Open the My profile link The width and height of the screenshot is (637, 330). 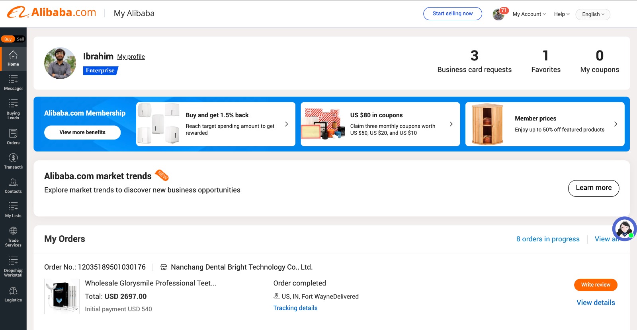(x=131, y=57)
